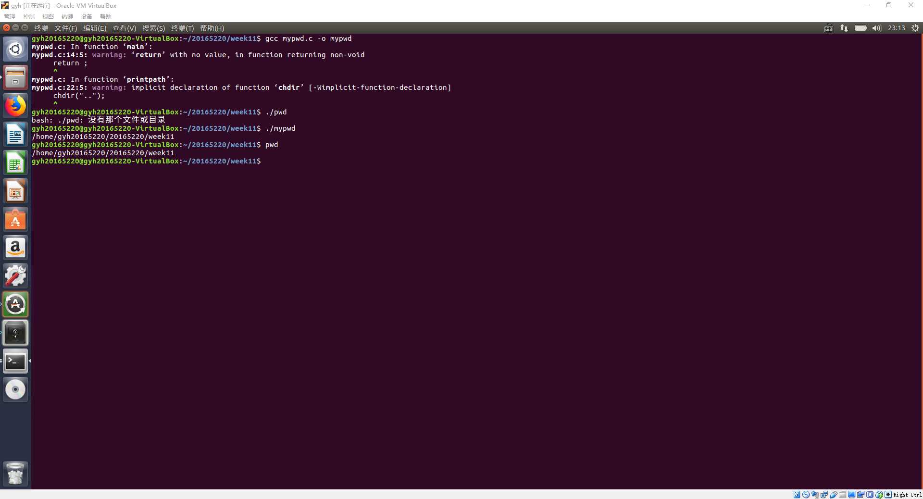Open LibreOffice Impress presentation icon
The height and width of the screenshot is (499, 923).
tap(15, 191)
